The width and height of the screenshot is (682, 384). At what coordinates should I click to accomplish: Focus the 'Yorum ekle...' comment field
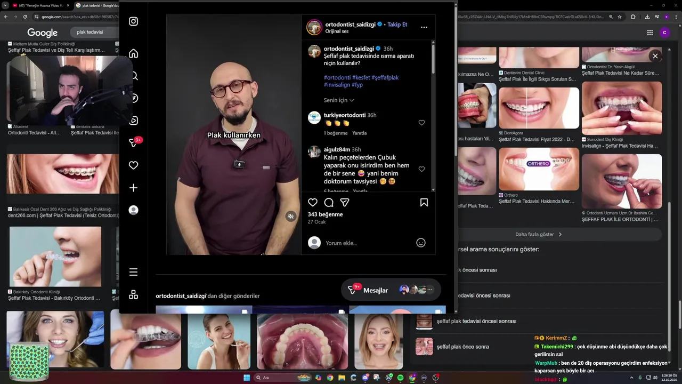[x=368, y=243]
